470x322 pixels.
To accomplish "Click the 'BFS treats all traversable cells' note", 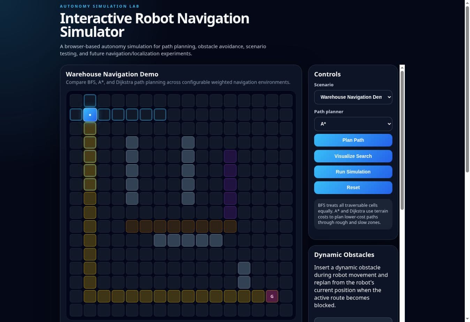I will [353, 214].
